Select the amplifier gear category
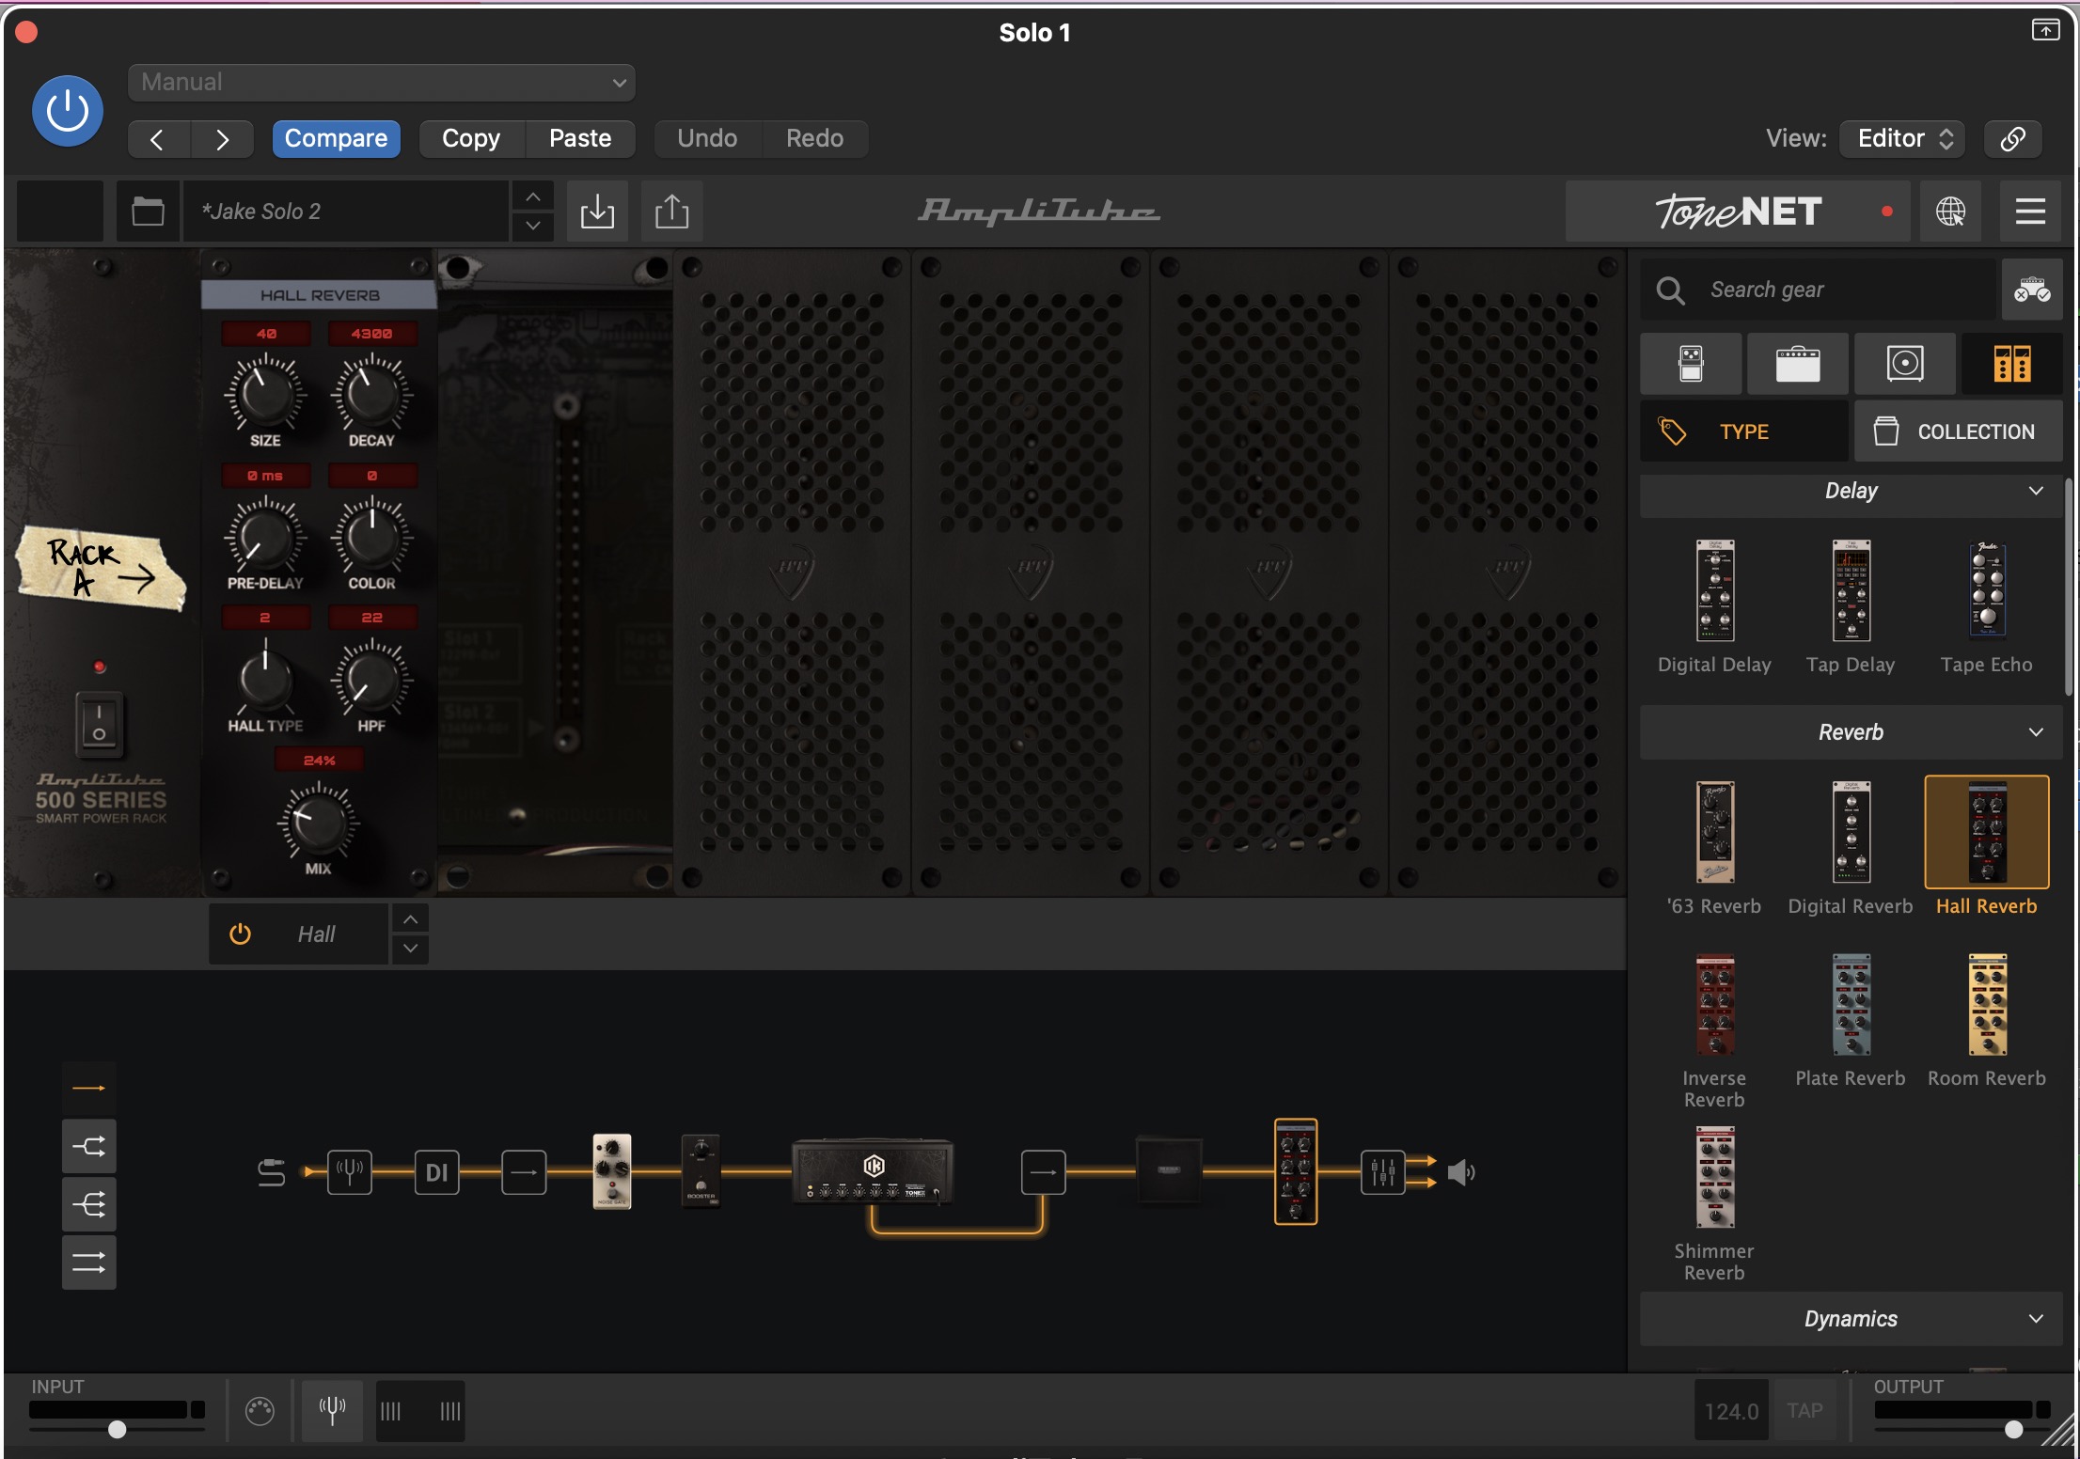This screenshot has width=2080, height=1459. pyautogui.click(x=1798, y=364)
